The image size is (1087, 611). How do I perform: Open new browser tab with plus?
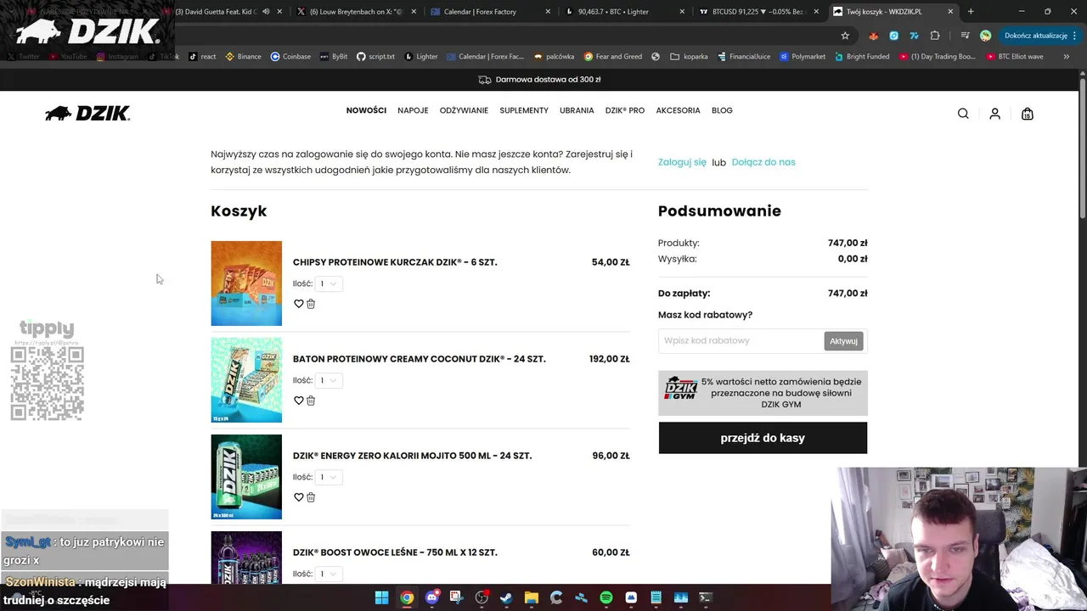tap(971, 12)
